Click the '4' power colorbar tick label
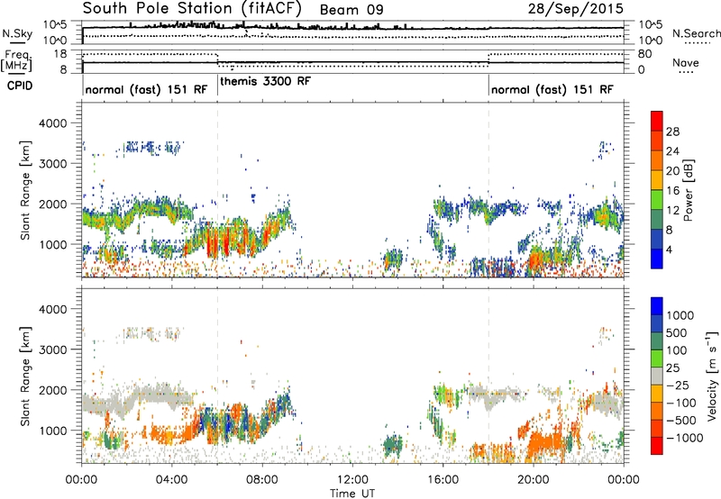 tap(670, 249)
